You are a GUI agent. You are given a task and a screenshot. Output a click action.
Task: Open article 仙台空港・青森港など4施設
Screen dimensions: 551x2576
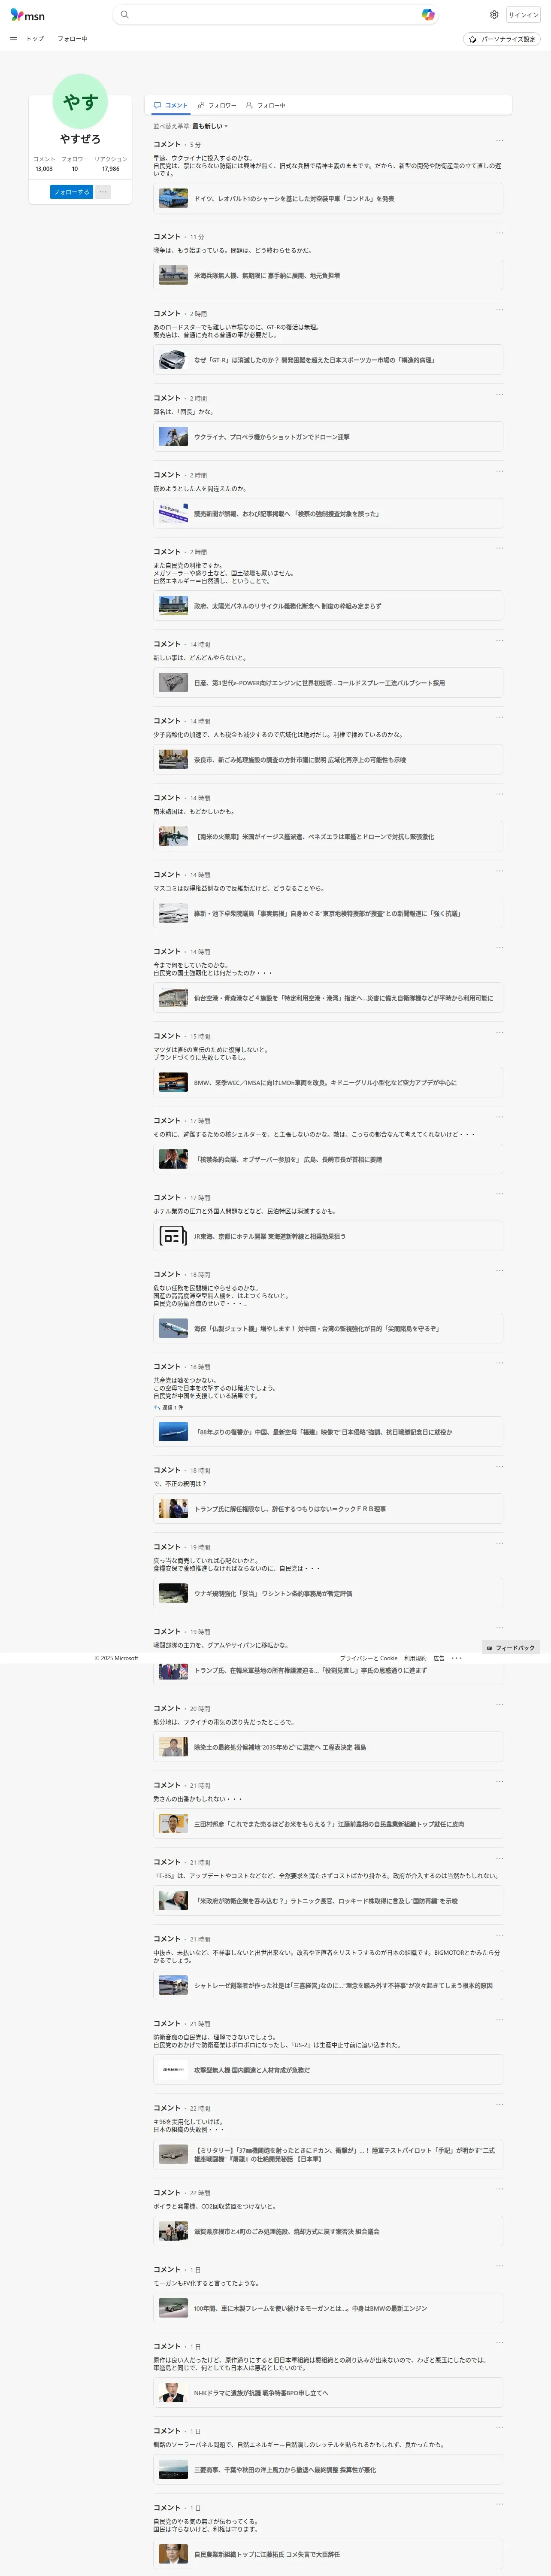click(x=328, y=998)
